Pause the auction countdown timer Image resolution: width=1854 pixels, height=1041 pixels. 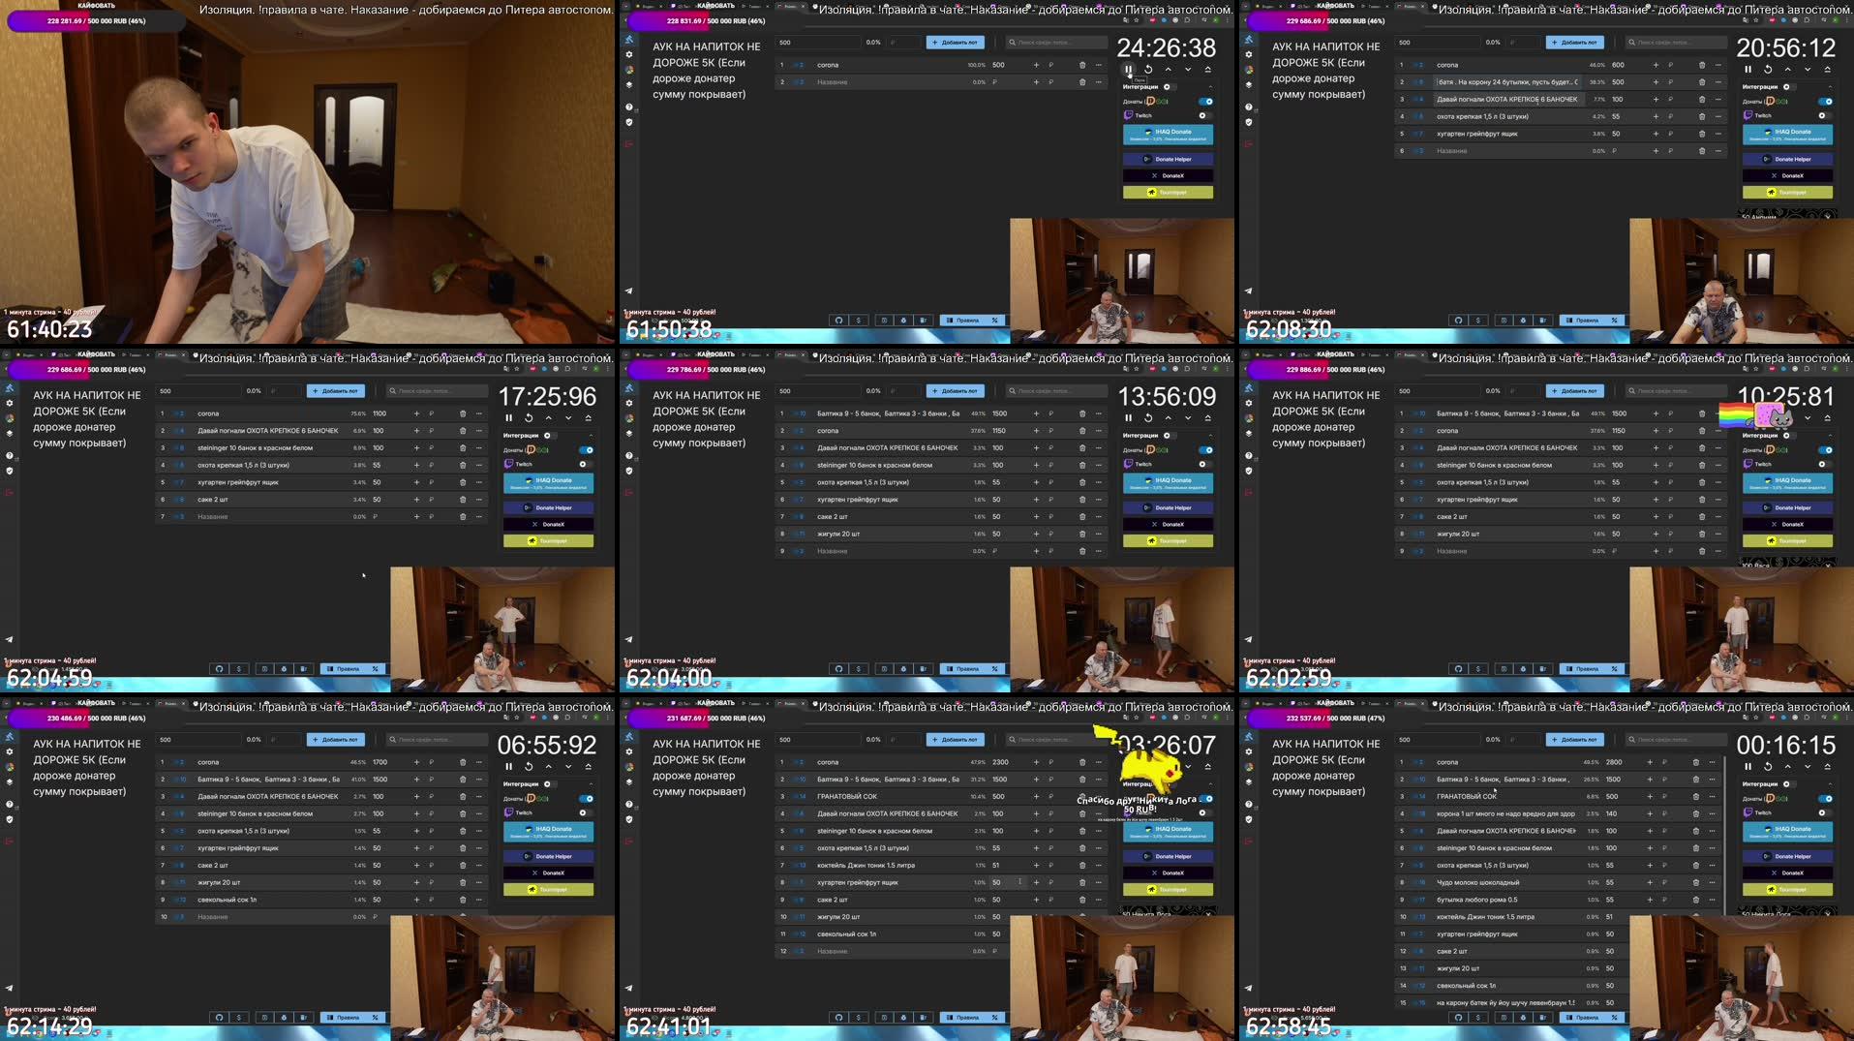click(1128, 69)
